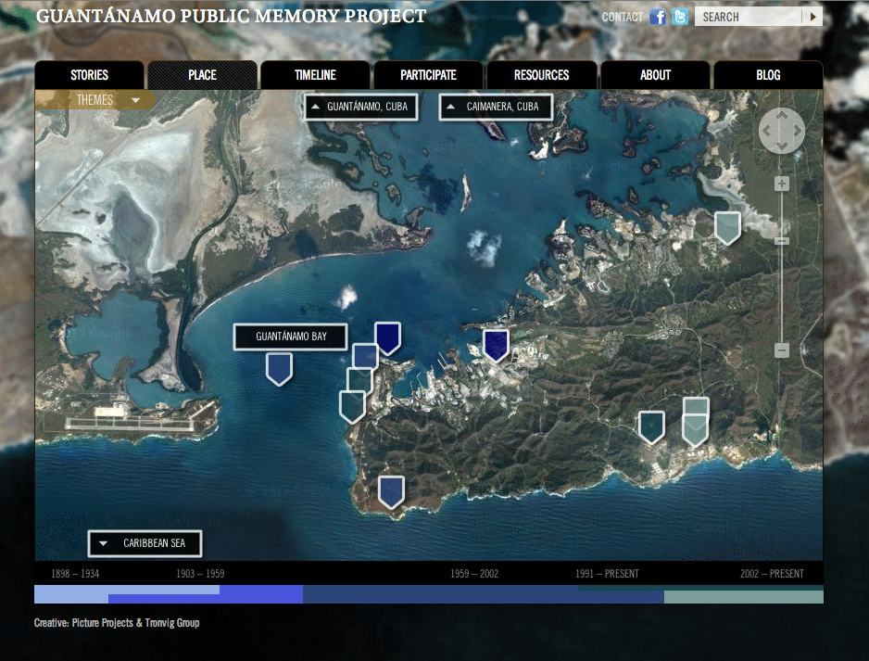
Task: Click the Contact link
Action: (x=623, y=18)
